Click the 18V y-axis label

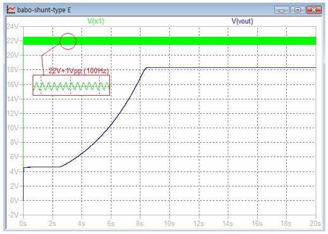click(x=12, y=69)
